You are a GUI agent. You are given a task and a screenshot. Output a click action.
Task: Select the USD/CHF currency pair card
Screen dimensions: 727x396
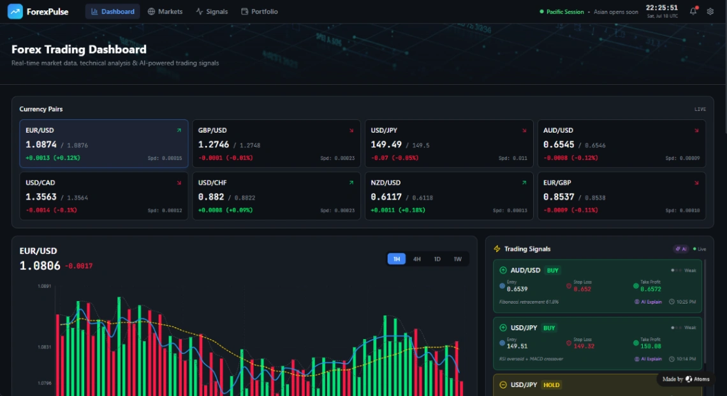[x=276, y=196]
